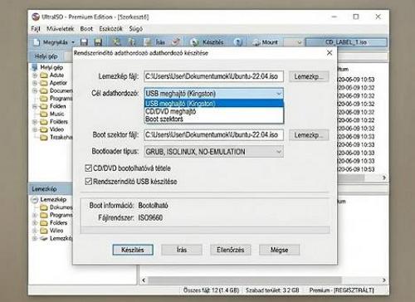This screenshot has height=302, width=415.
Task: Click the right scroll arrow of the upper file list
Action: tap(384, 178)
